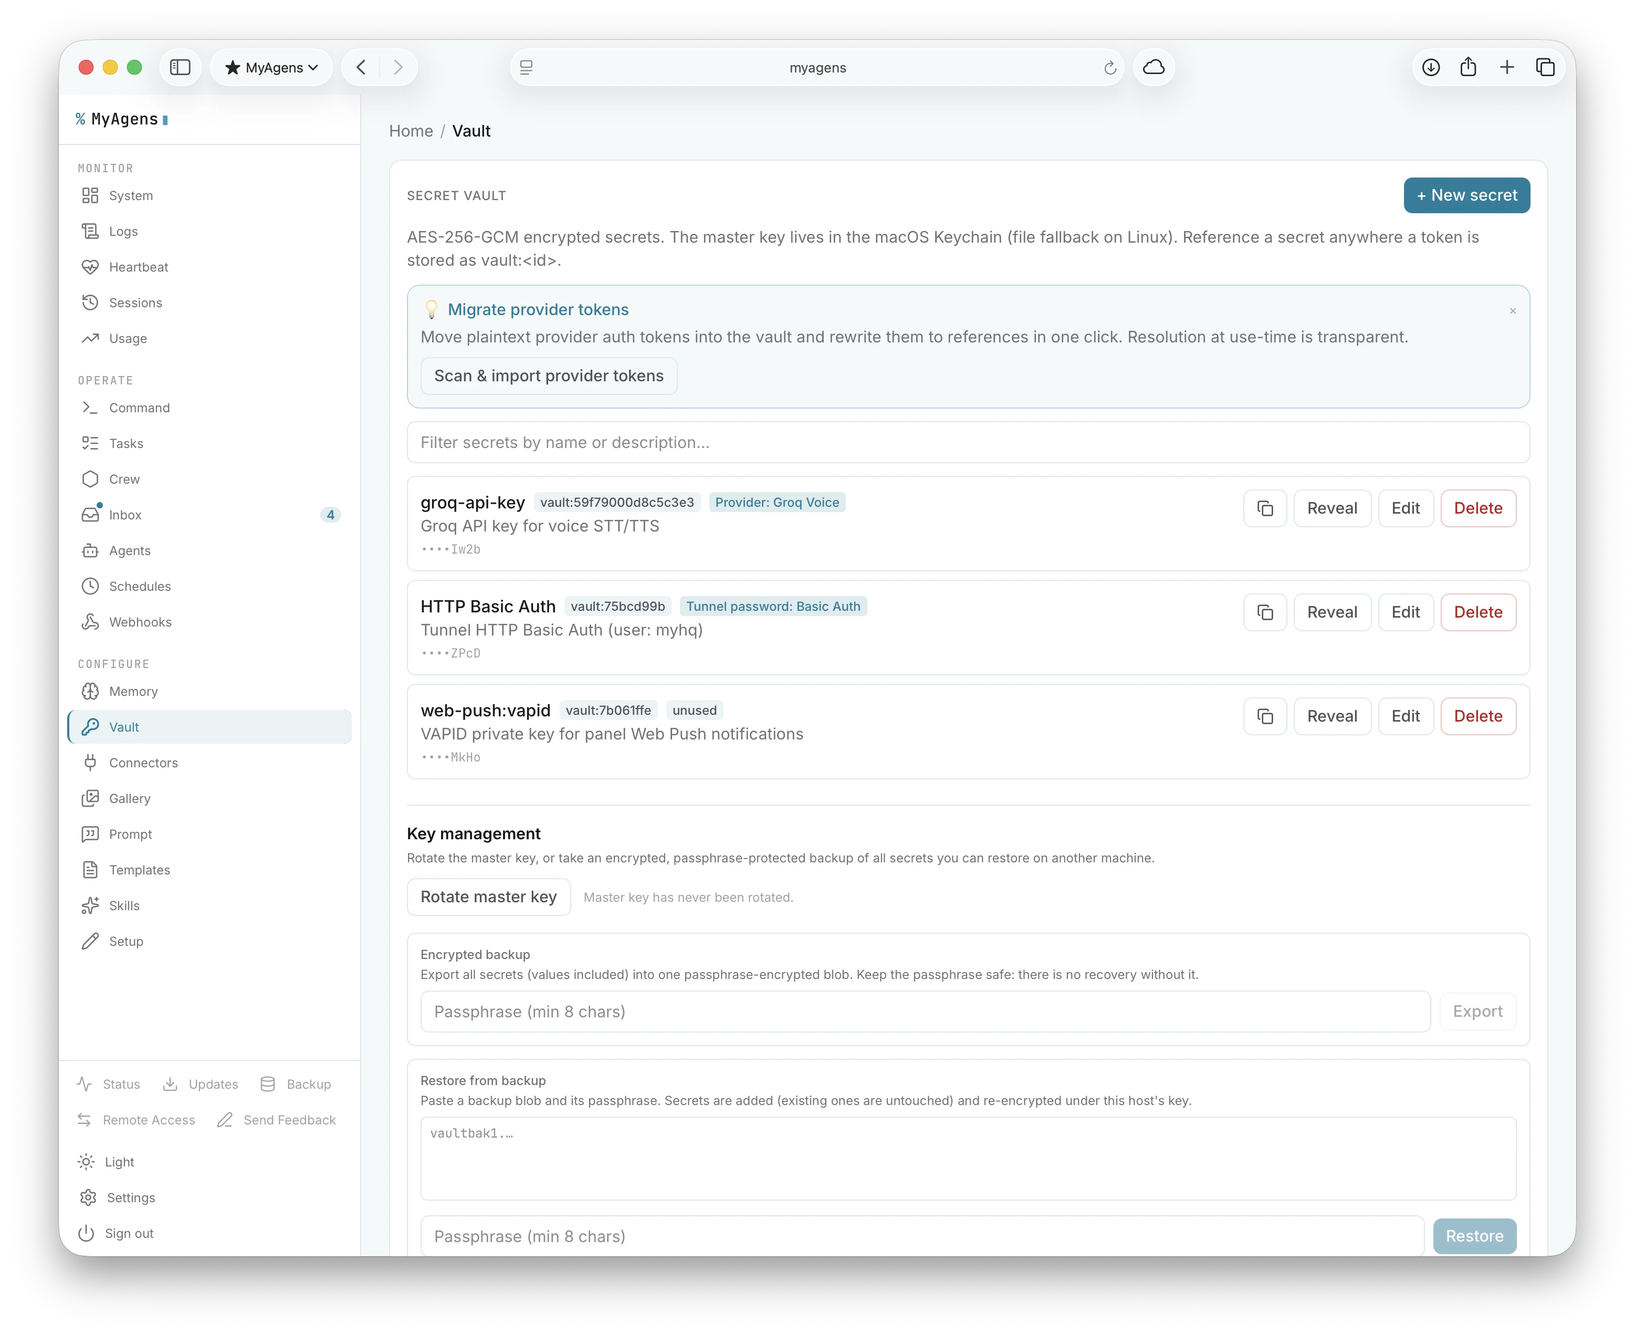Show Safari tab overview
This screenshot has height=1334, width=1635.
[1545, 68]
